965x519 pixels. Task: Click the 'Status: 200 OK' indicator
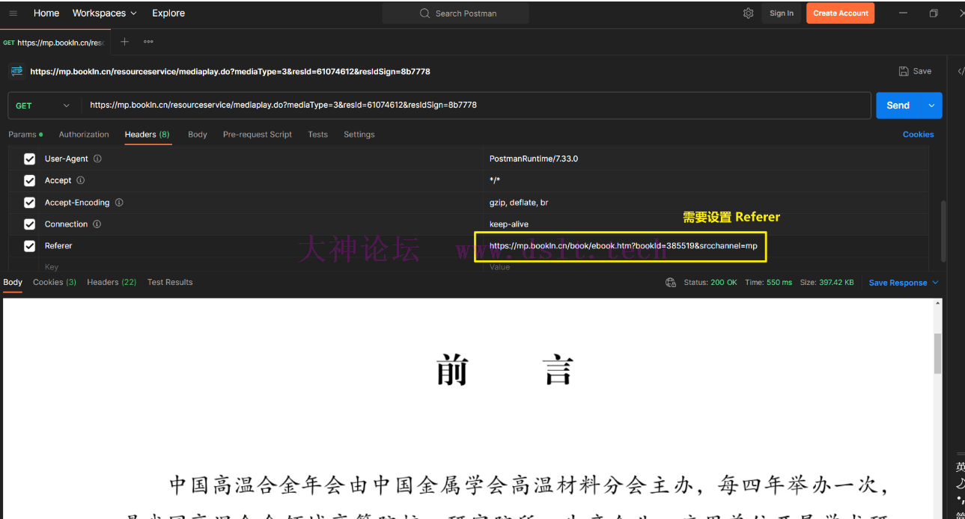pyautogui.click(x=710, y=283)
